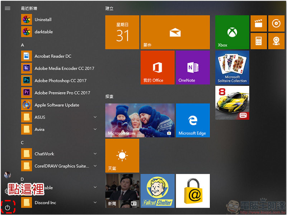287x215 pixels.
Task: Click the letter A group header
Action: tap(23, 45)
